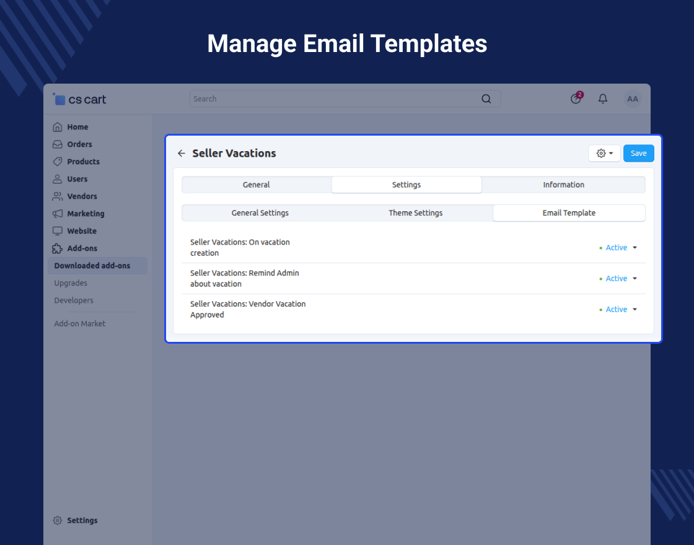
Task: Open status dropdown for Remind Admin template
Action: pos(618,279)
